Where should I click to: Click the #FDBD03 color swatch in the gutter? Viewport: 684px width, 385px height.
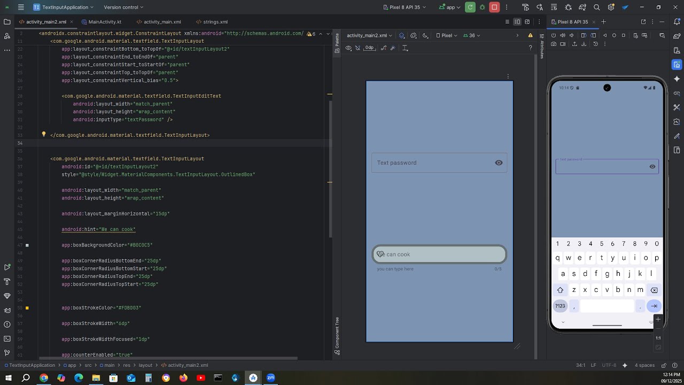point(27,308)
